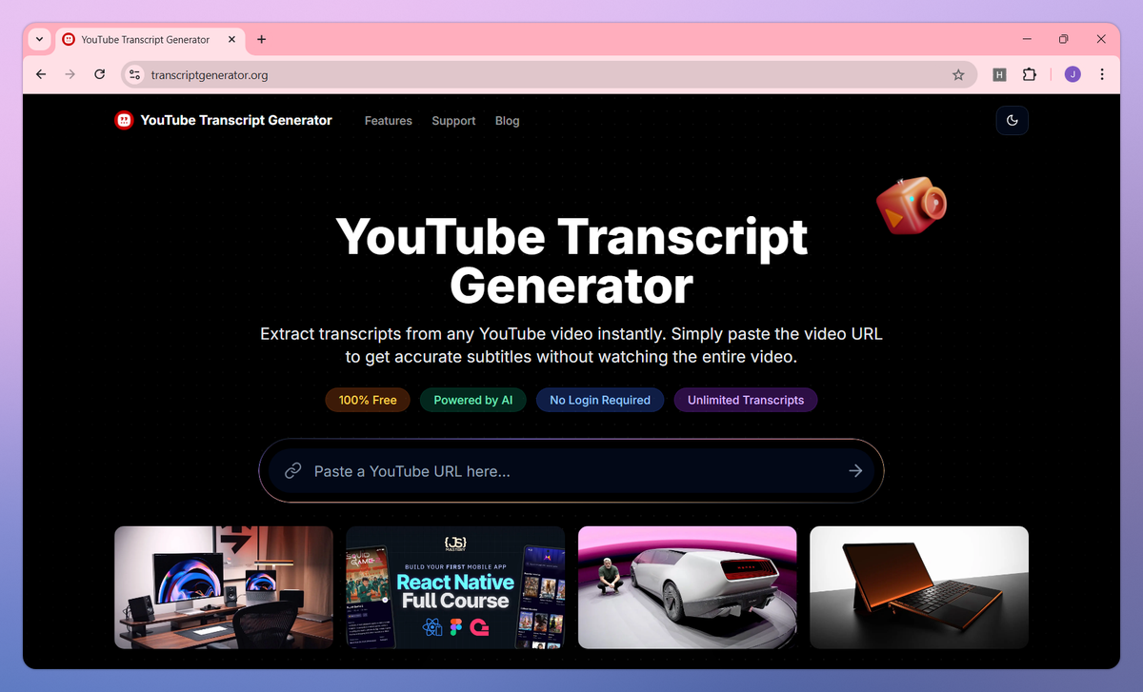
Task: Click the browser back arrow
Action: tap(40, 73)
